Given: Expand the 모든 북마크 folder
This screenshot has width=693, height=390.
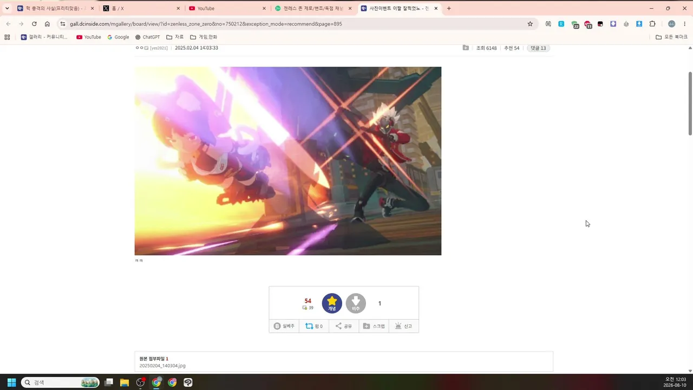Looking at the screenshot, I should point(671,37).
